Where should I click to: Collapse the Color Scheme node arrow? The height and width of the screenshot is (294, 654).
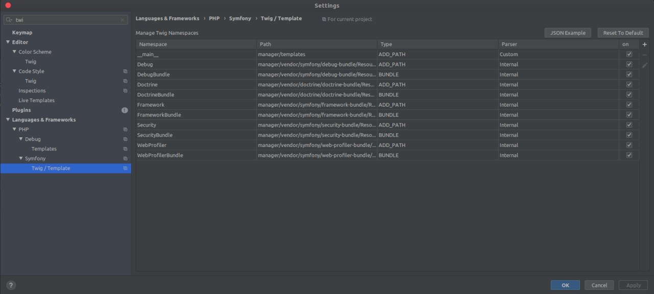coord(14,52)
